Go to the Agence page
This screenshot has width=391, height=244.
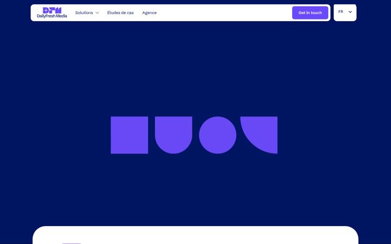[x=149, y=12]
